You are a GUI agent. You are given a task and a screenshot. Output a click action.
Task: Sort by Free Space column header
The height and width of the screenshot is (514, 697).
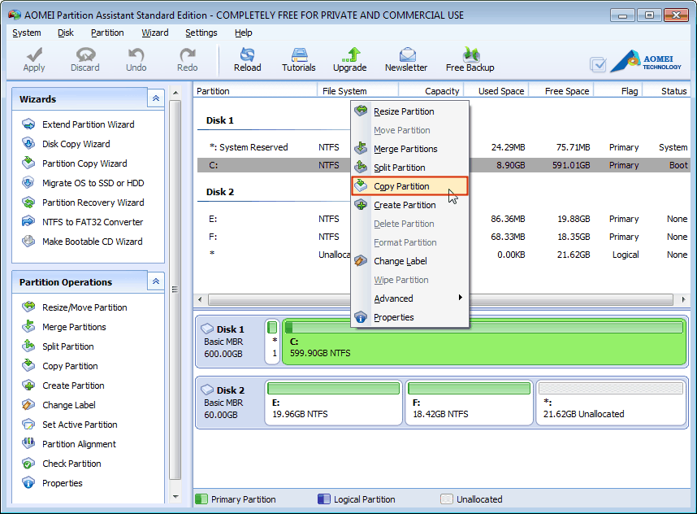coord(561,91)
